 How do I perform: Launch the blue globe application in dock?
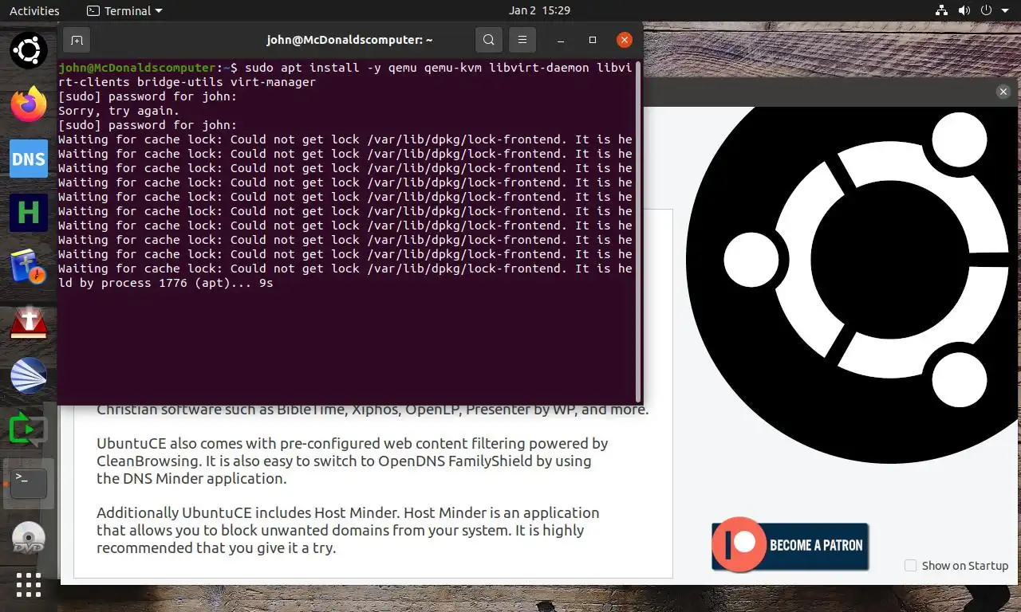[x=28, y=375]
